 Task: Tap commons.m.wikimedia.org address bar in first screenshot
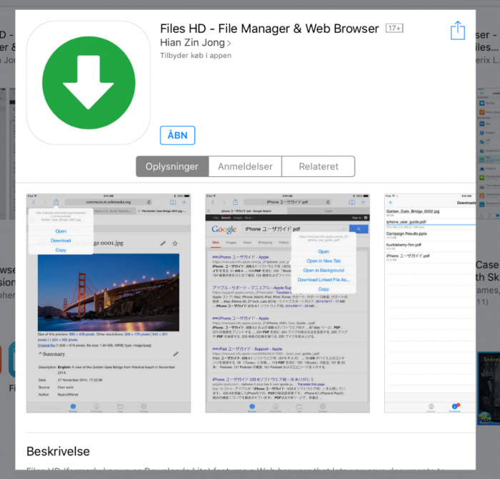point(109,202)
